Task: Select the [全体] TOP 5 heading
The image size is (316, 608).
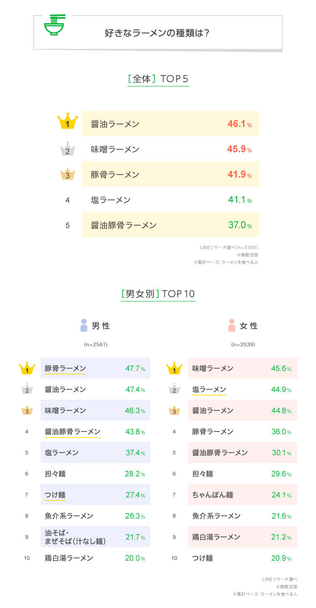Action: (158, 79)
